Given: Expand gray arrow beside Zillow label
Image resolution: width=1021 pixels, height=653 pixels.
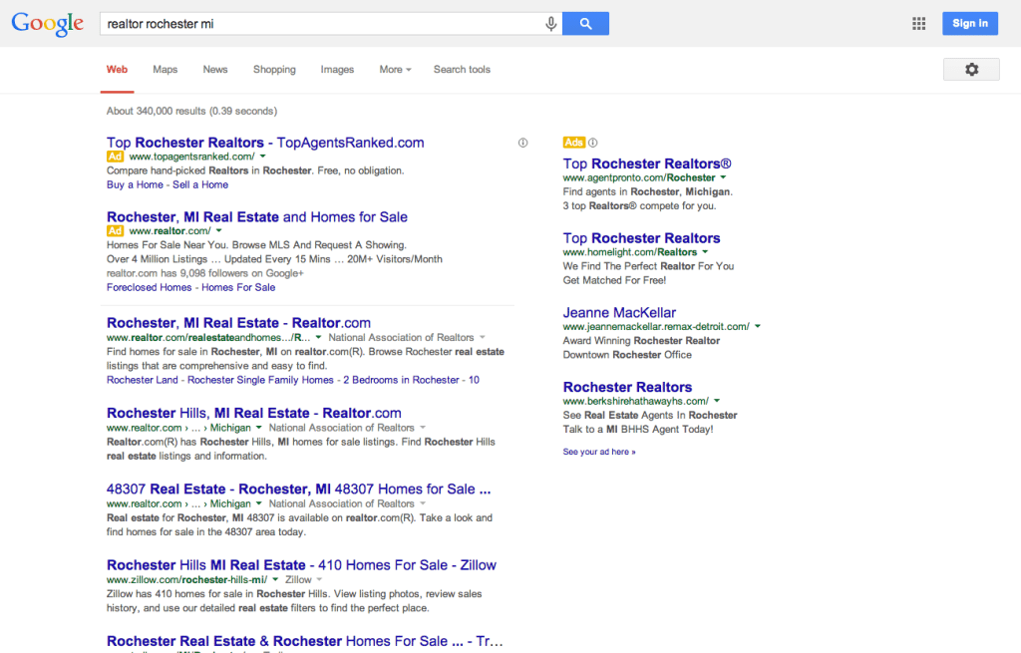Looking at the screenshot, I should pos(319,579).
